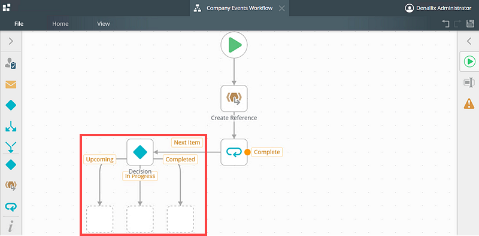
Task: Select the Email envelope toolbox icon
Action: click(11, 84)
